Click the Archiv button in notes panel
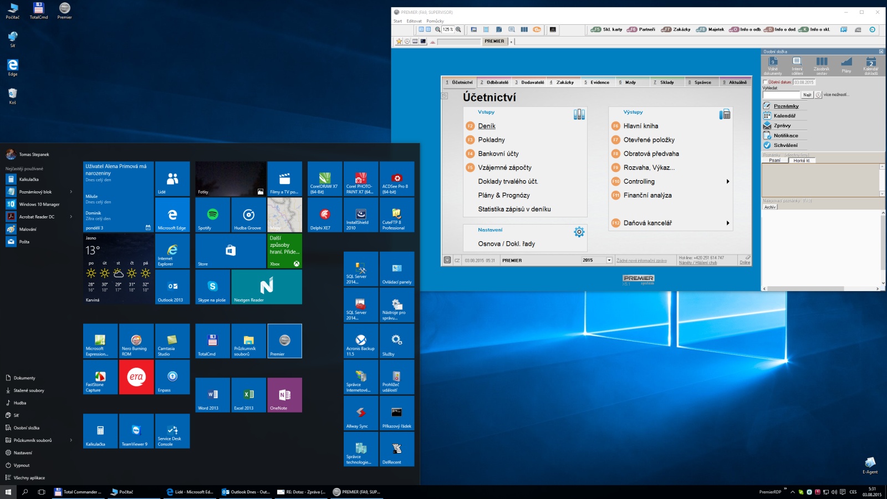Viewport: 887px width, 499px height. click(770, 207)
